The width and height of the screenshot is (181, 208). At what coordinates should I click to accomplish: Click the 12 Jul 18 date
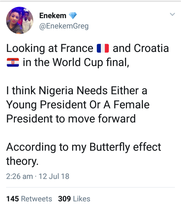pos(54,176)
